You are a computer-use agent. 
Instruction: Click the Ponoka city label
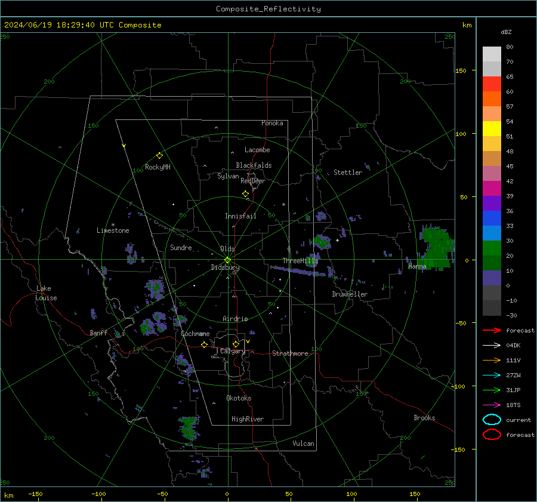click(272, 123)
